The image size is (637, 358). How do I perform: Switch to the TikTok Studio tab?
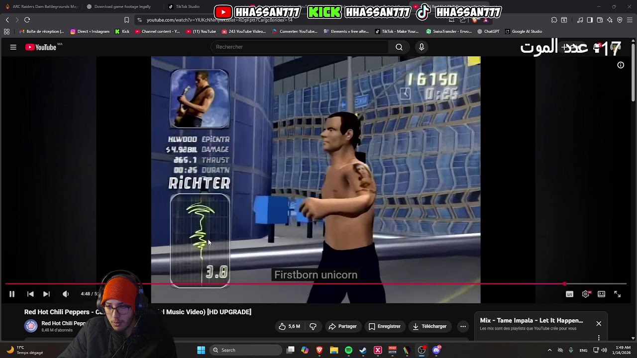tap(188, 6)
